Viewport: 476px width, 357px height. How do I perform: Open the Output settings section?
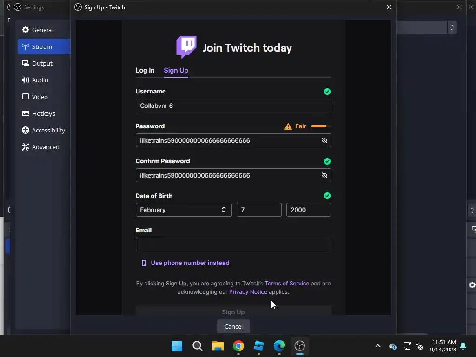point(44,63)
